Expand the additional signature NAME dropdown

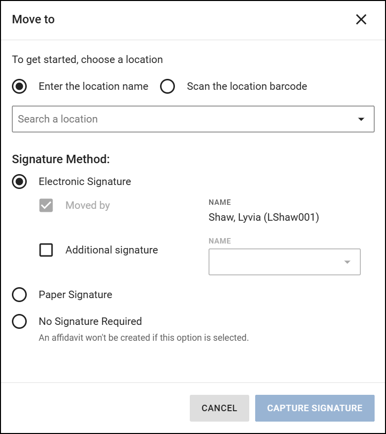click(348, 261)
